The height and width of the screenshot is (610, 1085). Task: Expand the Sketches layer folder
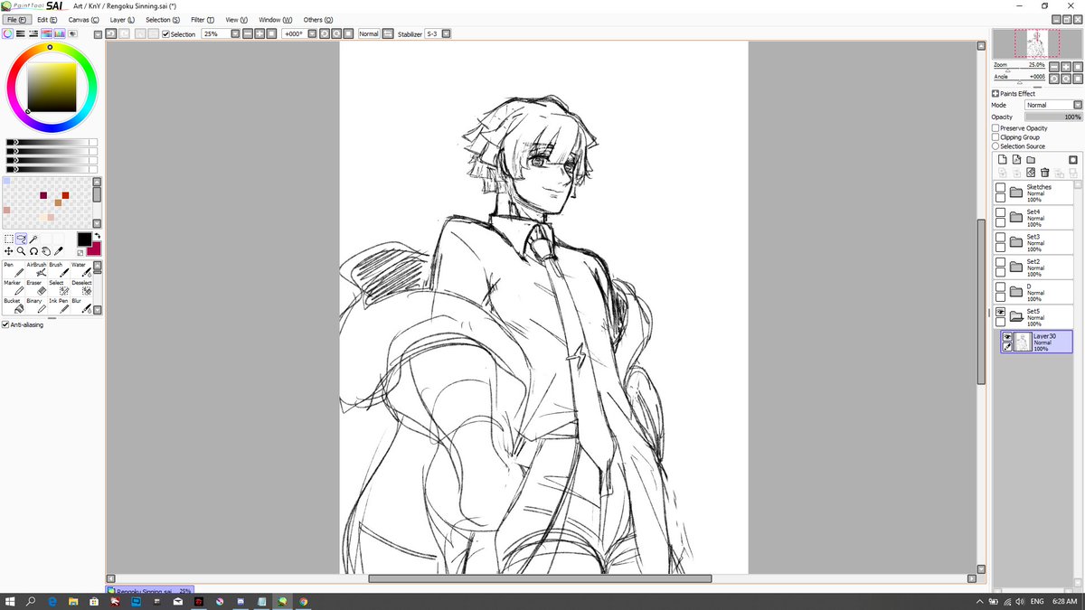[1016, 192]
